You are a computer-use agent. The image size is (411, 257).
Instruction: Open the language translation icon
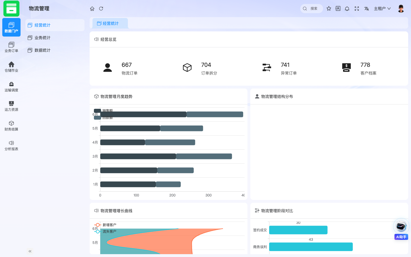(x=366, y=9)
